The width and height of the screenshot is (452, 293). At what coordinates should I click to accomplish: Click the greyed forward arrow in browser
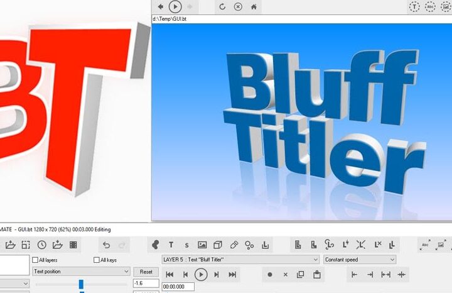(190, 6)
